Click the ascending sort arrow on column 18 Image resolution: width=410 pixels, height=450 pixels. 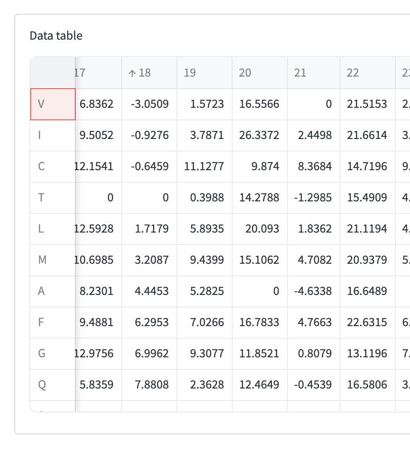(131, 73)
